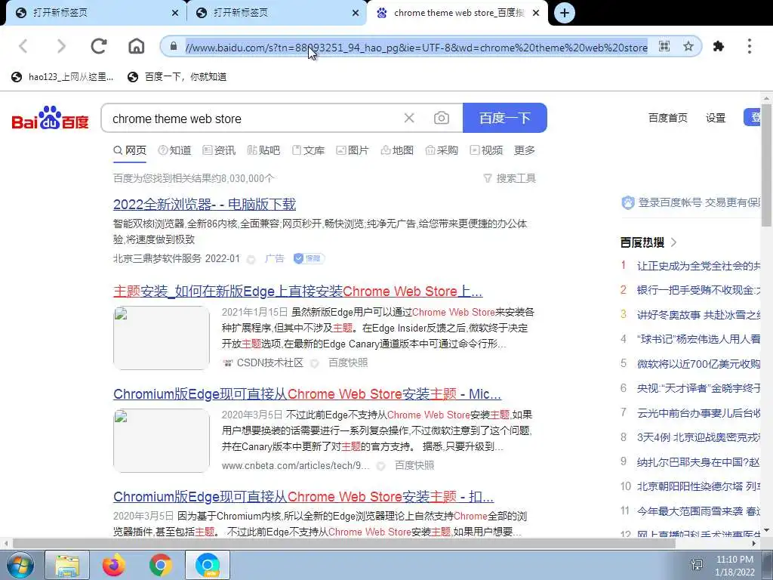Click the system tray network icon

click(x=697, y=565)
